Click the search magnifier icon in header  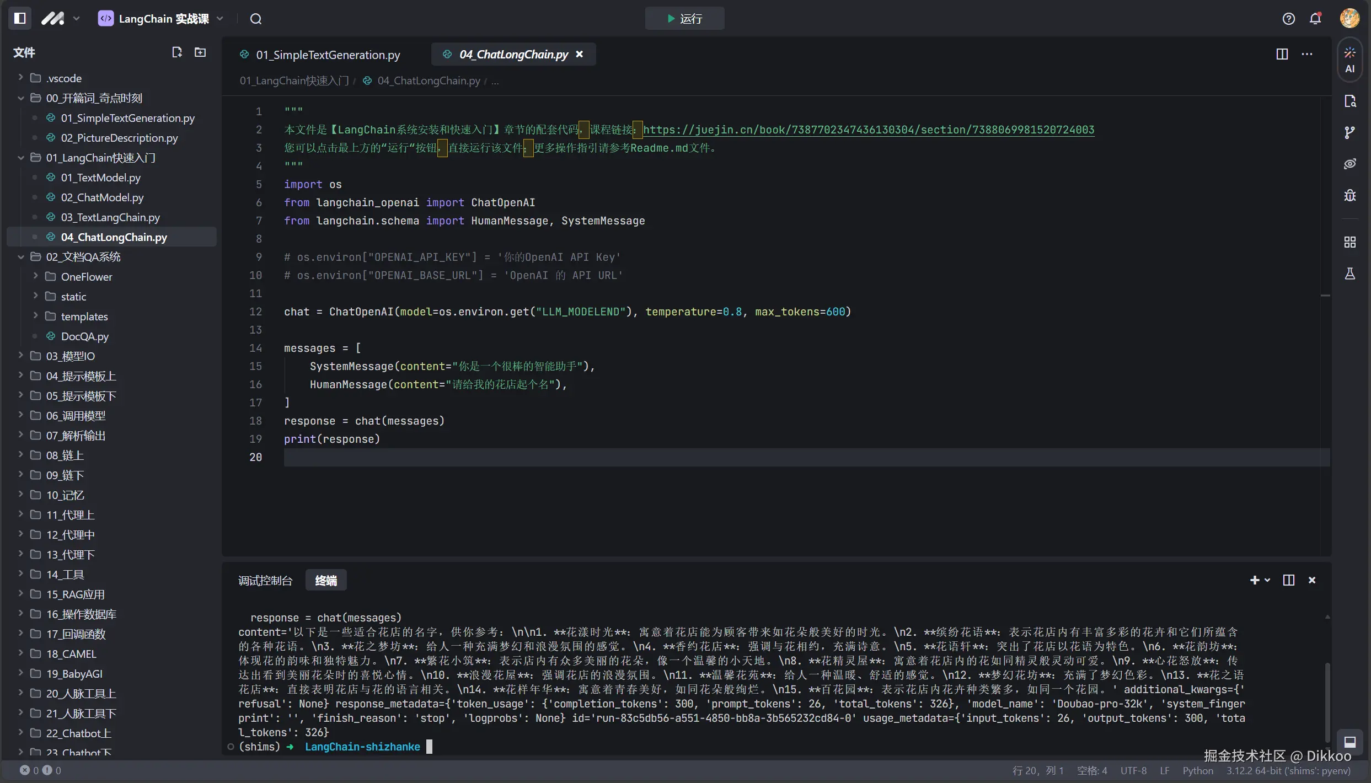256,19
